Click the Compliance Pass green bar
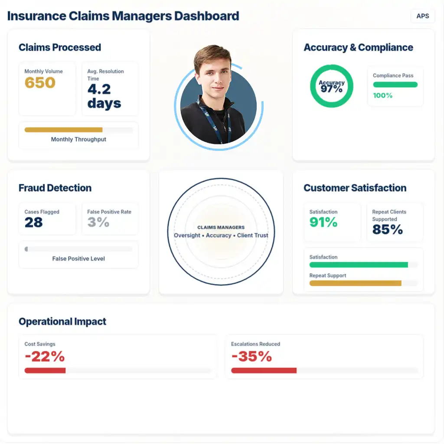Screen dimensions: 444x444 point(395,85)
